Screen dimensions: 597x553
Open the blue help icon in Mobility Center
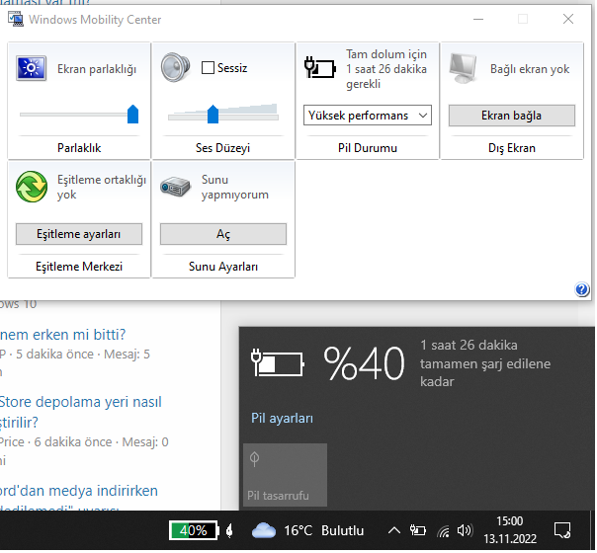click(582, 290)
